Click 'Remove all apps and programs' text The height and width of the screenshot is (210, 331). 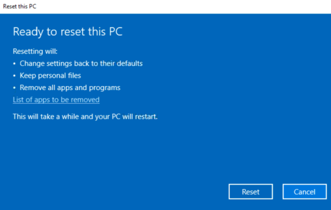[70, 87]
